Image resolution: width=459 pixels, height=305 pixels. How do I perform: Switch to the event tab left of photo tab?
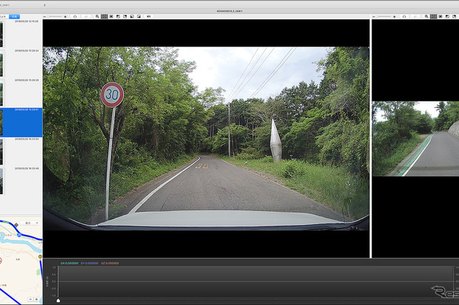point(4,16)
